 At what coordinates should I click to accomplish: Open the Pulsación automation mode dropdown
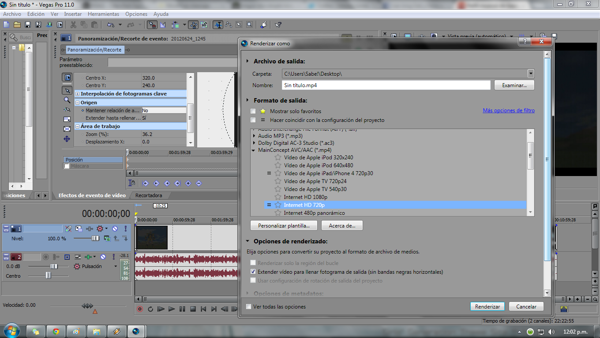pyautogui.click(x=116, y=266)
